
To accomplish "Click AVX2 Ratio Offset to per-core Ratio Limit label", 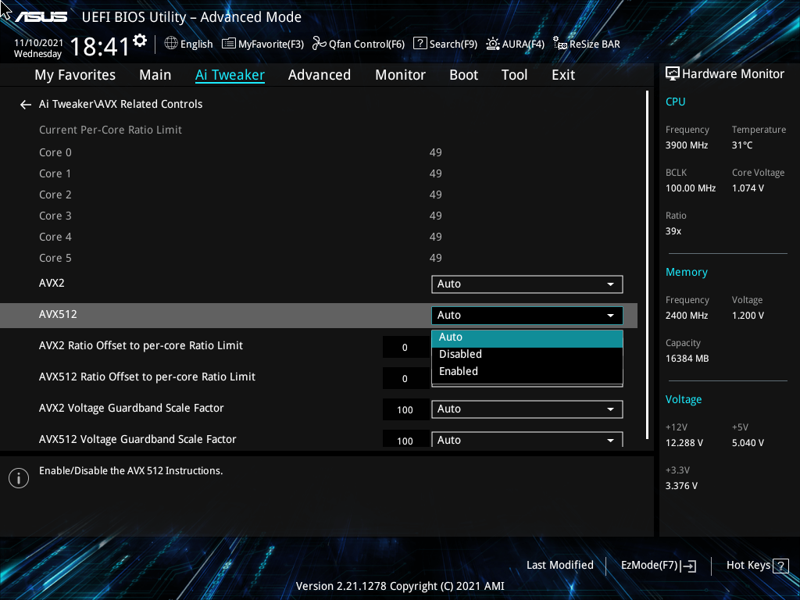I will pyautogui.click(x=141, y=346).
